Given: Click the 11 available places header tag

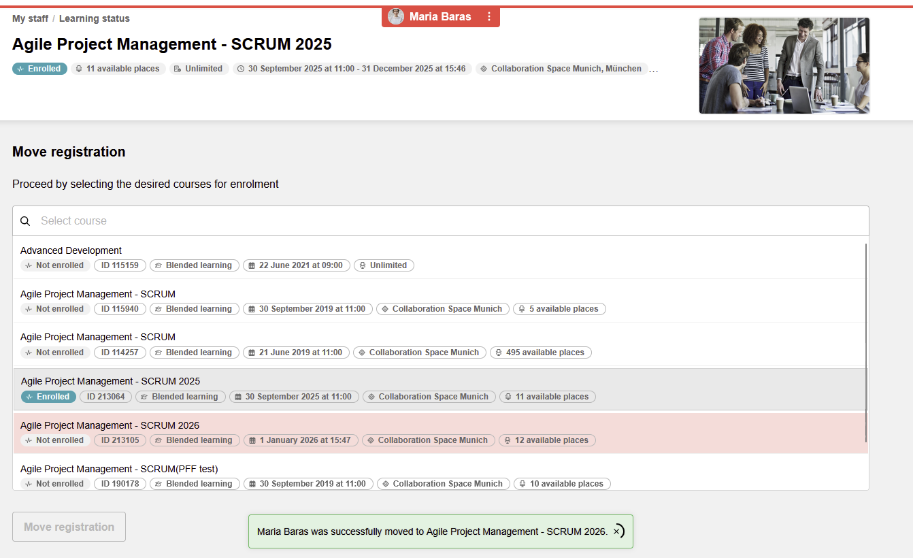Looking at the screenshot, I should click(x=118, y=69).
